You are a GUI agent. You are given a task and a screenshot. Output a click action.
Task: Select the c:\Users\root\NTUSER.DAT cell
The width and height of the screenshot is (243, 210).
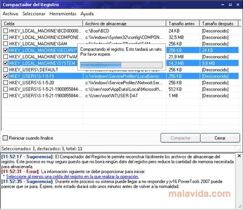(x=112, y=96)
